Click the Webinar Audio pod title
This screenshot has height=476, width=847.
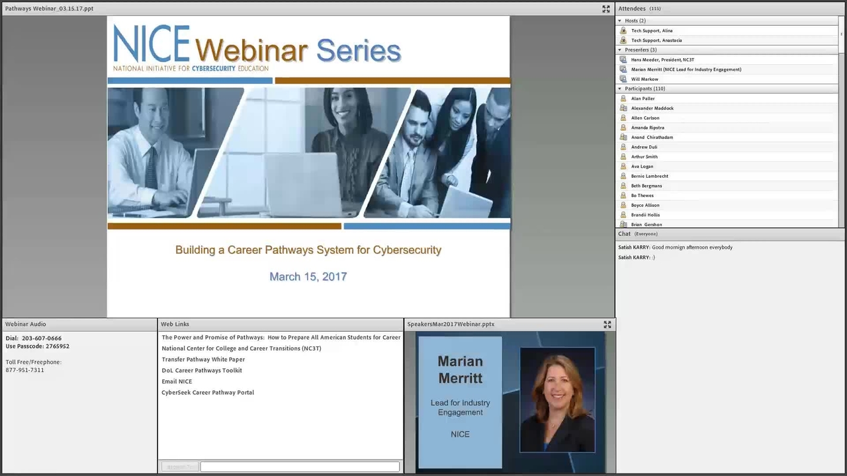click(26, 324)
